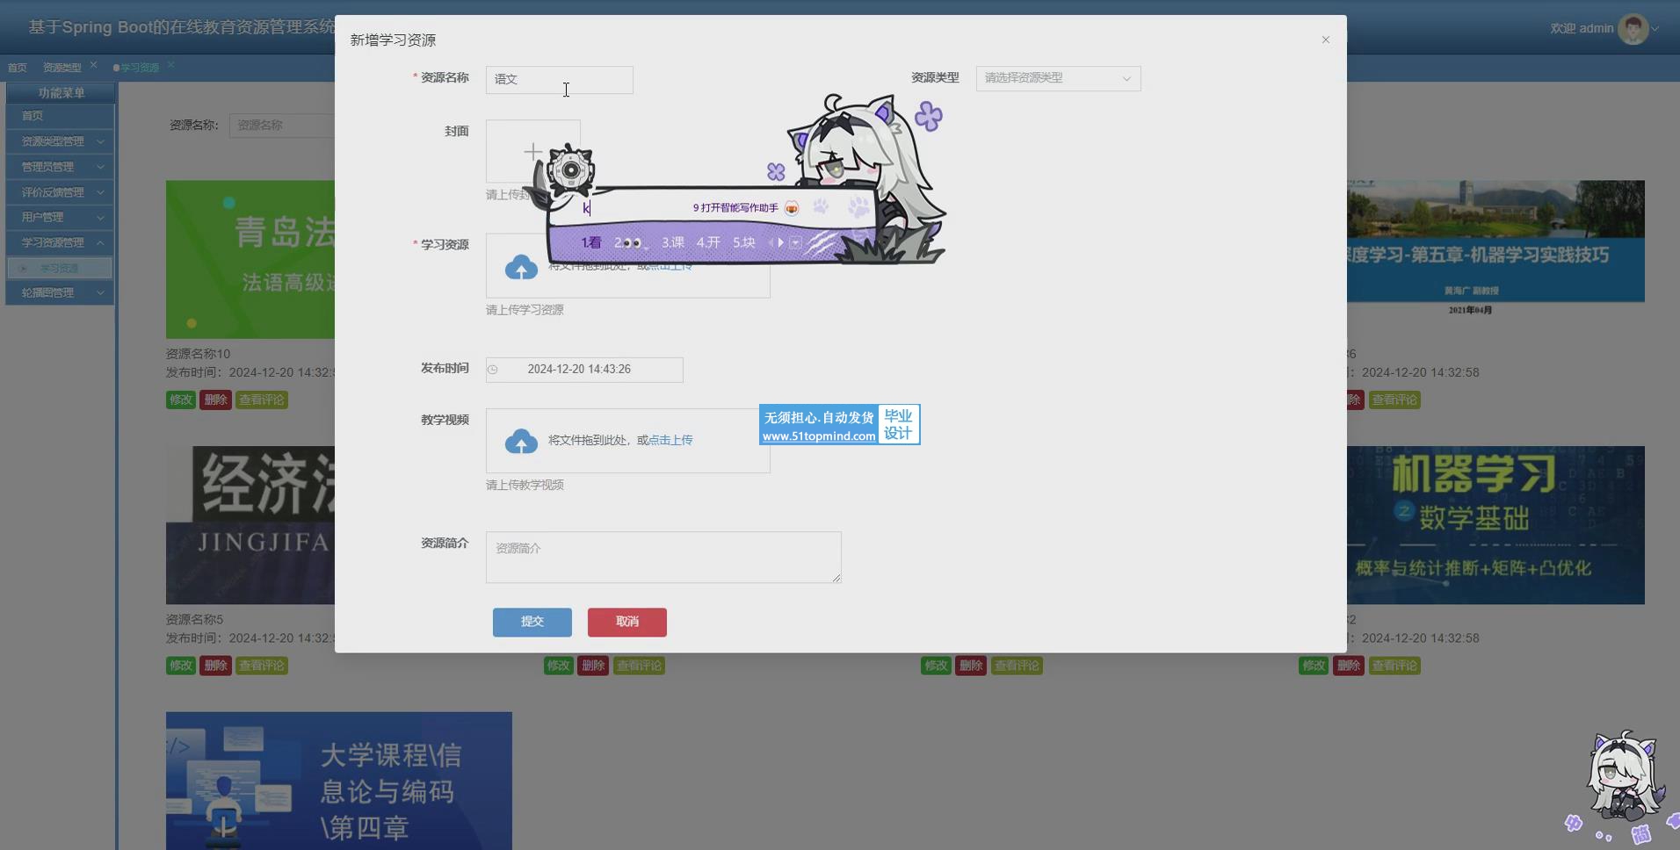This screenshot has height=850, width=1680.
Task: Open dropdown arrow next to admin avatar
Action: pyautogui.click(x=1655, y=29)
